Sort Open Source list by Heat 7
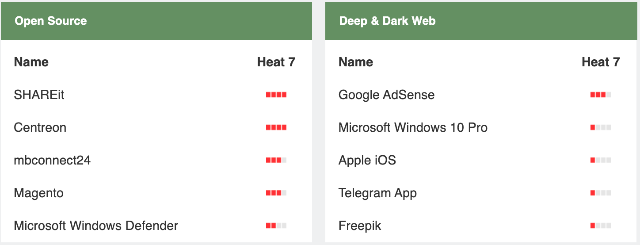The height and width of the screenshot is (245, 640). [x=276, y=62]
